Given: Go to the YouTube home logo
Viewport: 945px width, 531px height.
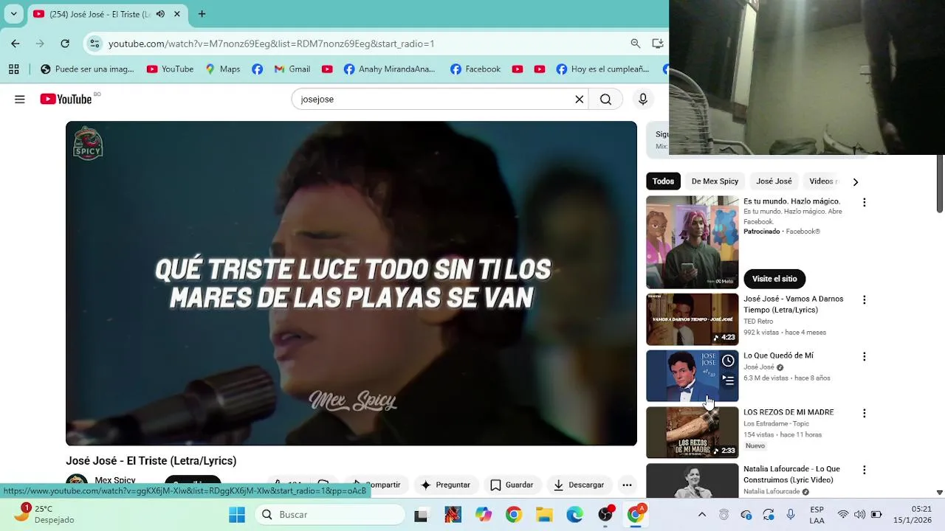Looking at the screenshot, I should click(x=66, y=100).
